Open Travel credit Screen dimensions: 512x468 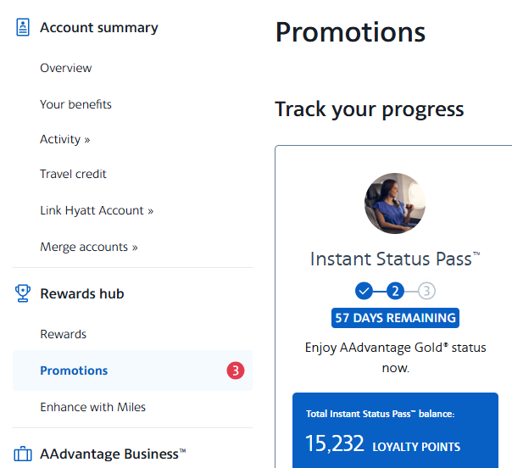(73, 174)
